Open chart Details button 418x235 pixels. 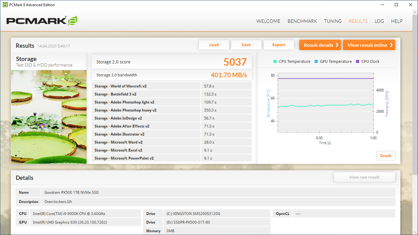386,156
